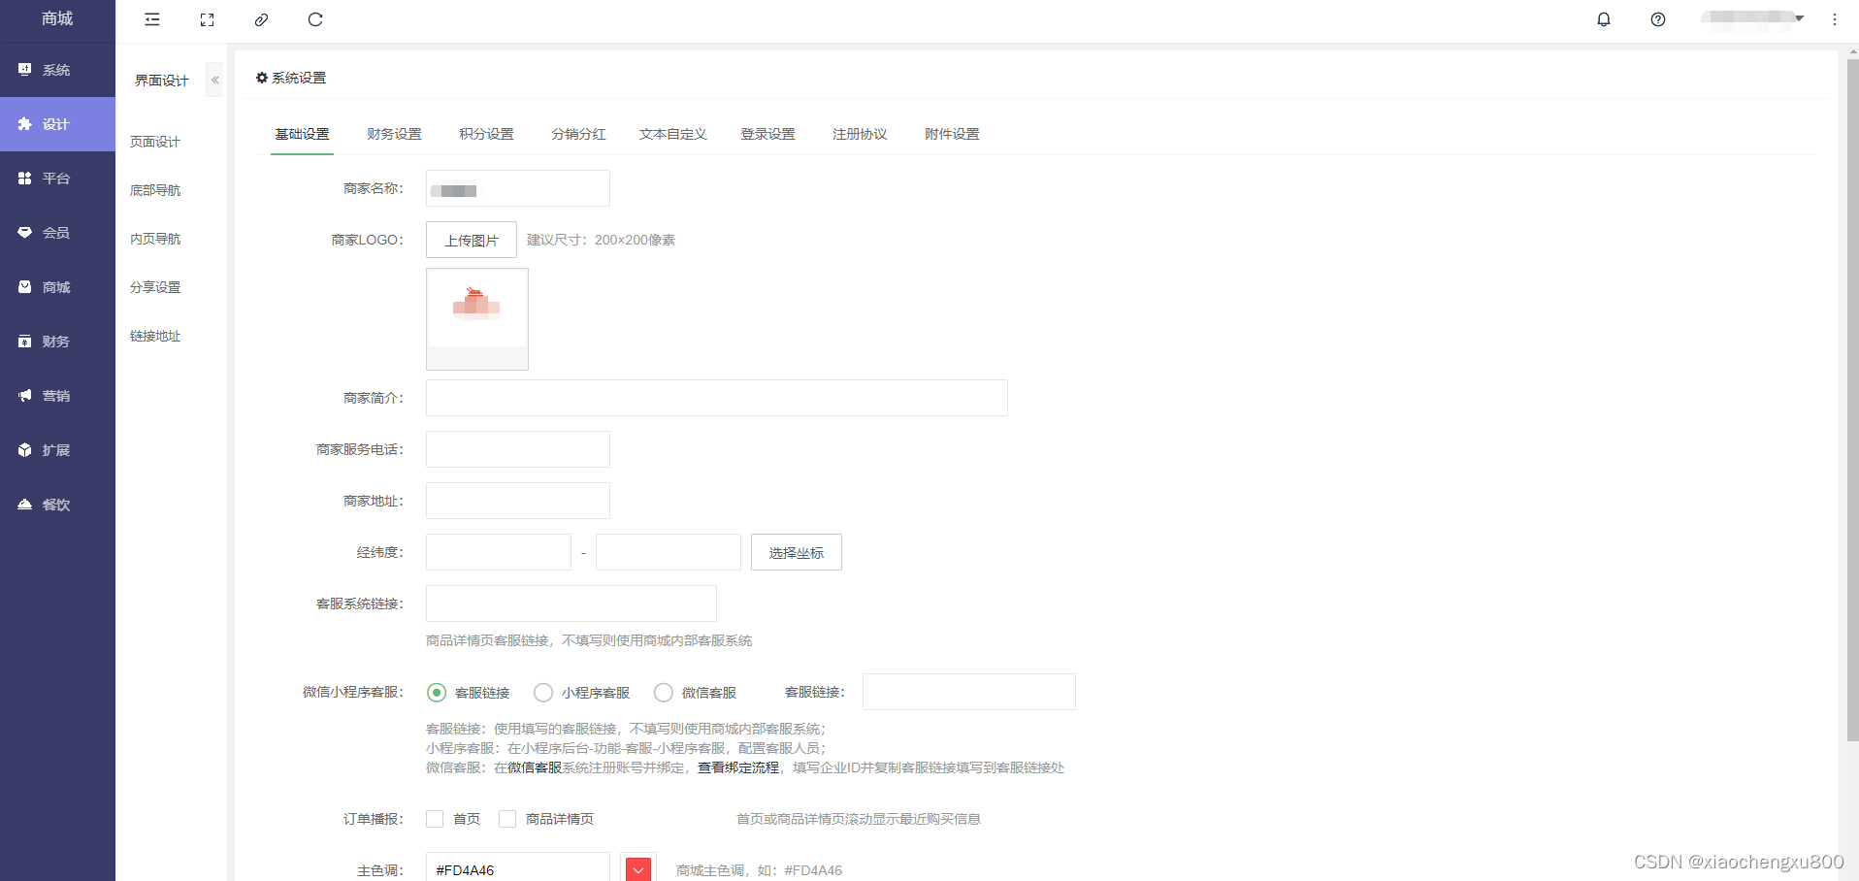Viewport: 1859px width, 881px height.
Task: Toggle the sidebar menu collapse icon
Action: click(152, 19)
